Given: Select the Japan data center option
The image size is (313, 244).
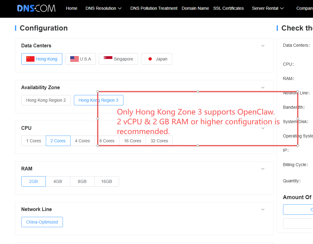Looking at the screenshot, I should pyautogui.click(x=157, y=59).
